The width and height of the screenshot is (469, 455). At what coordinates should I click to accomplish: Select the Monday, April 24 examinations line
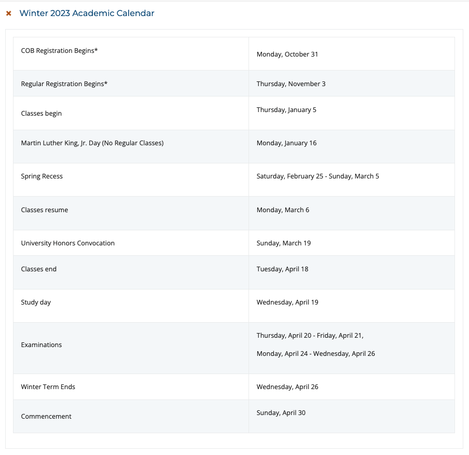315,353
